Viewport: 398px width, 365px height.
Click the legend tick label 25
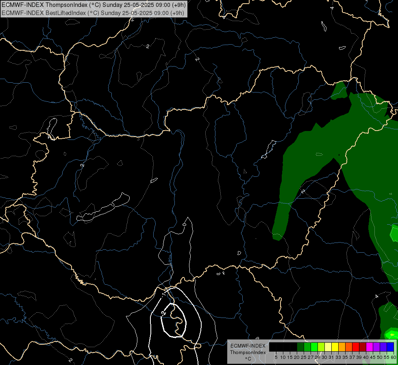tap(304, 357)
